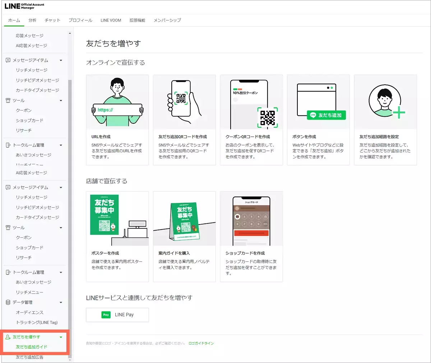The height and width of the screenshot is (363, 431).
Task: Open the 友だち追加経路を設定 avatar illustration
Action: tap(385, 102)
